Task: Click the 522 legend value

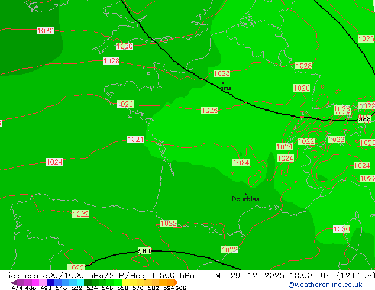Action: [x=76, y=288]
